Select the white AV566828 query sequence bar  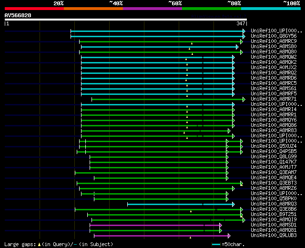126,20
